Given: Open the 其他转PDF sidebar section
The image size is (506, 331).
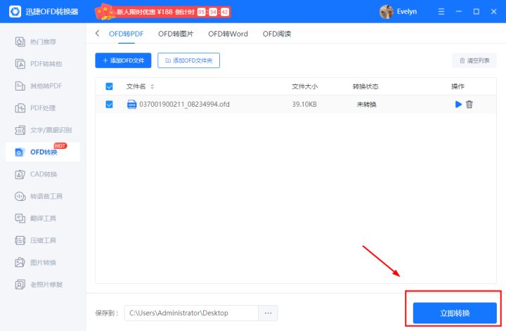Looking at the screenshot, I should tap(39, 86).
